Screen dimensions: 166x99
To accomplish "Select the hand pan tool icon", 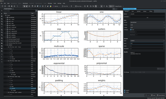I will click(104, 6).
